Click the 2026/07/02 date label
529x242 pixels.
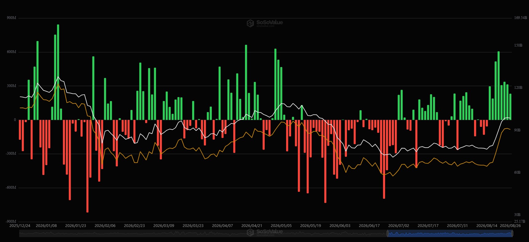point(399,226)
